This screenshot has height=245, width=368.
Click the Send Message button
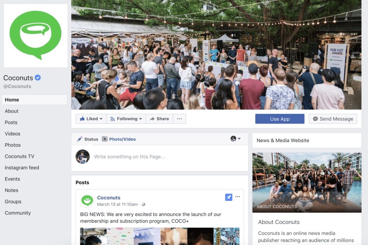(333, 119)
